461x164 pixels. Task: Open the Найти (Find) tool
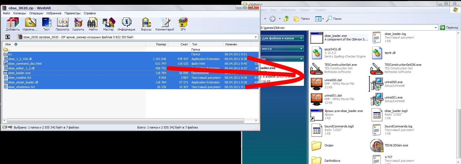(x=93, y=24)
